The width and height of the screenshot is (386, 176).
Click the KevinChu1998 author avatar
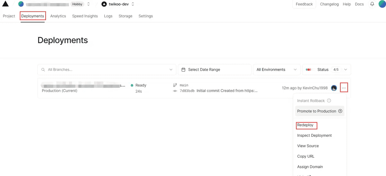coord(334,88)
